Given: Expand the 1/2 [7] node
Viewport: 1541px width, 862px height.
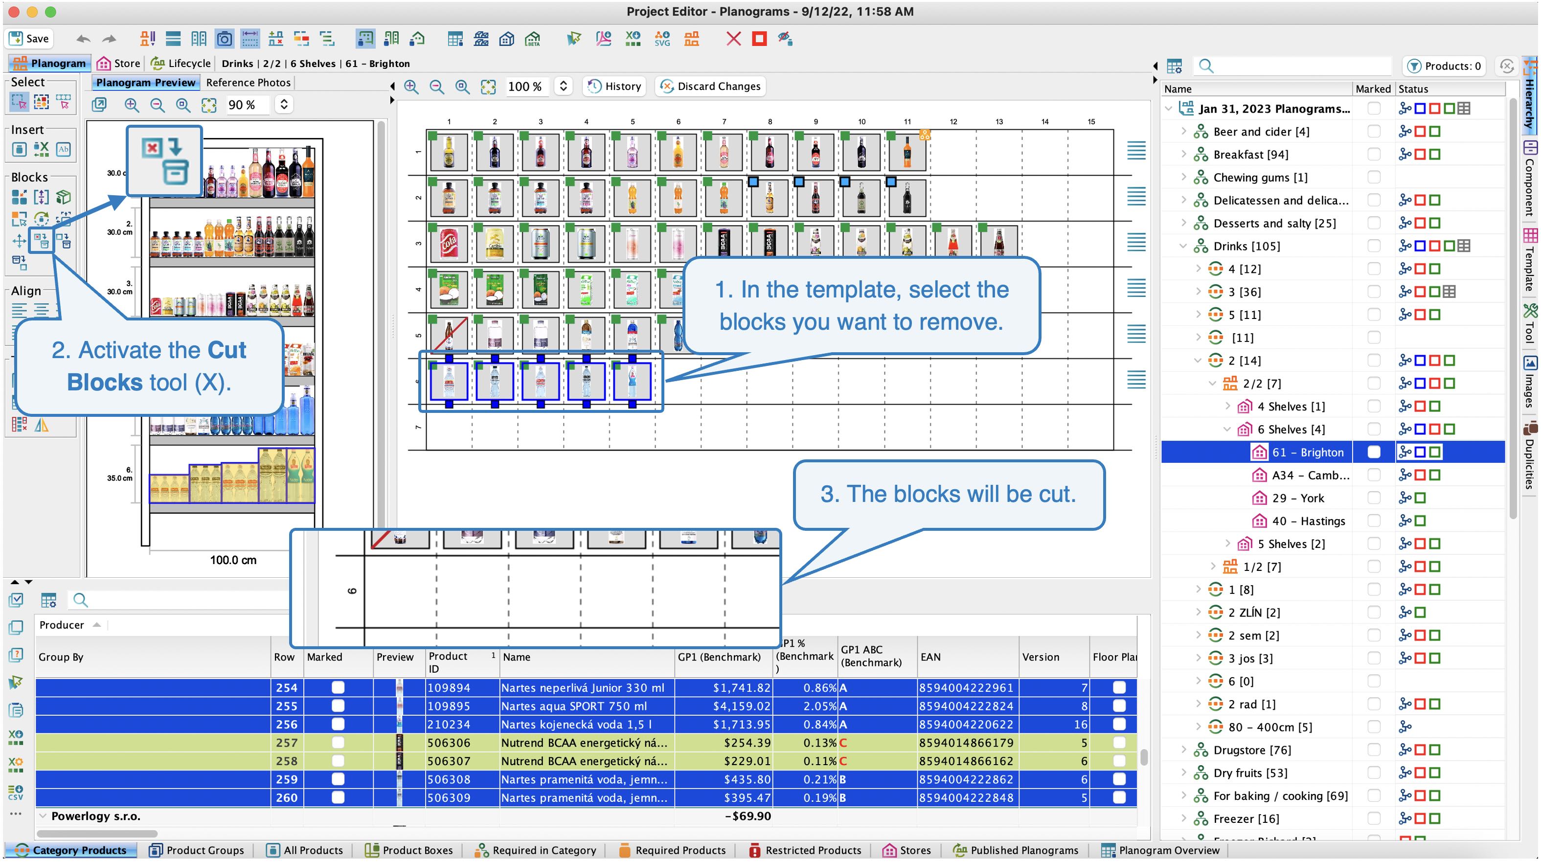Looking at the screenshot, I should [1213, 566].
